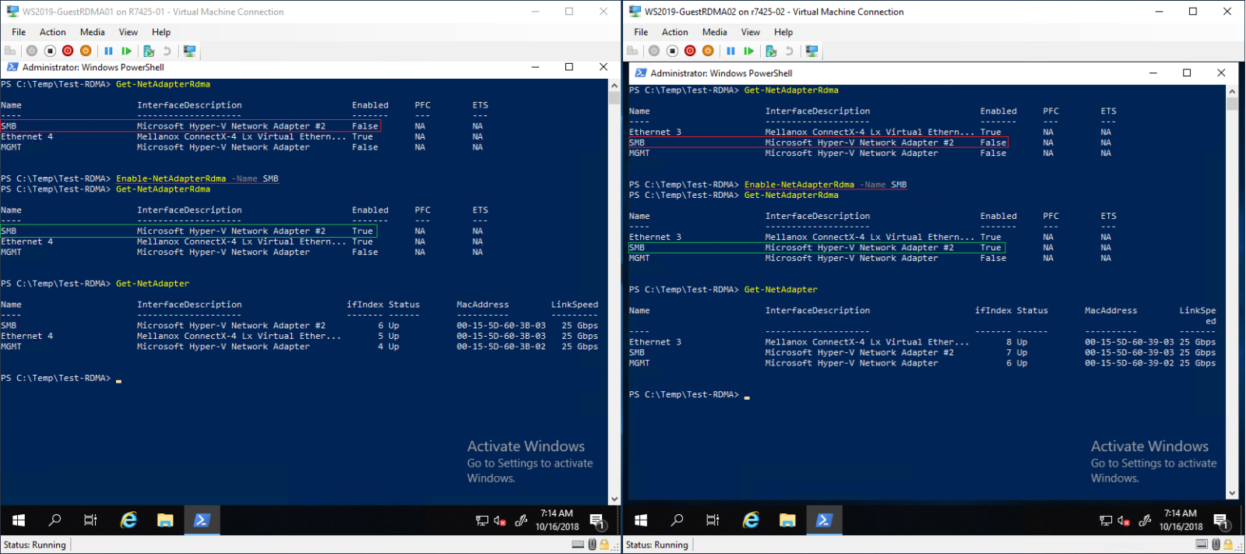Open the View menu in GuestRDMA01 window
Screen dimensions: 1246x554
click(x=128, y=32)
